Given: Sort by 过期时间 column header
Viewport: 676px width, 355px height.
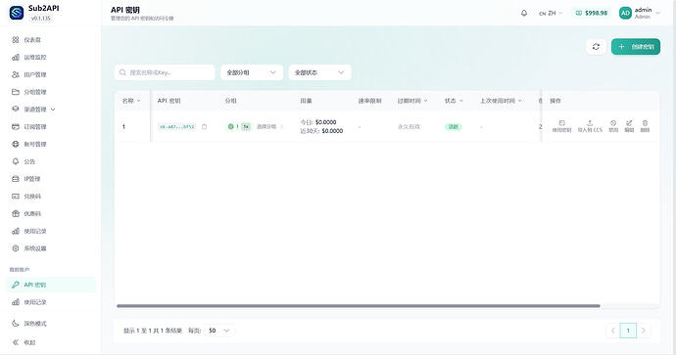Looking at the screenshot, I should point(412,101).
